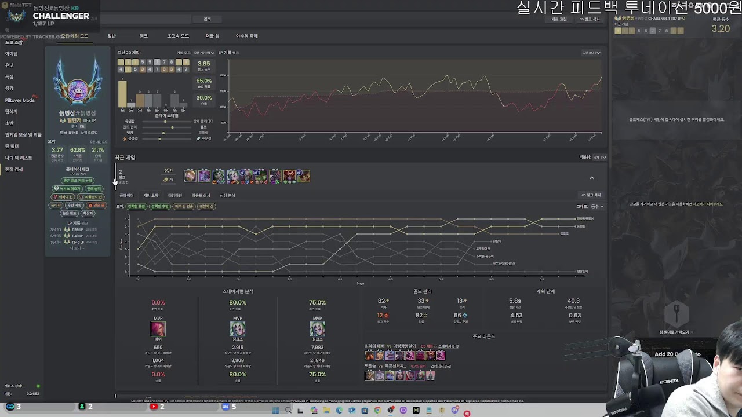Click the 바이 MVP champion portrait

[158, 329]
